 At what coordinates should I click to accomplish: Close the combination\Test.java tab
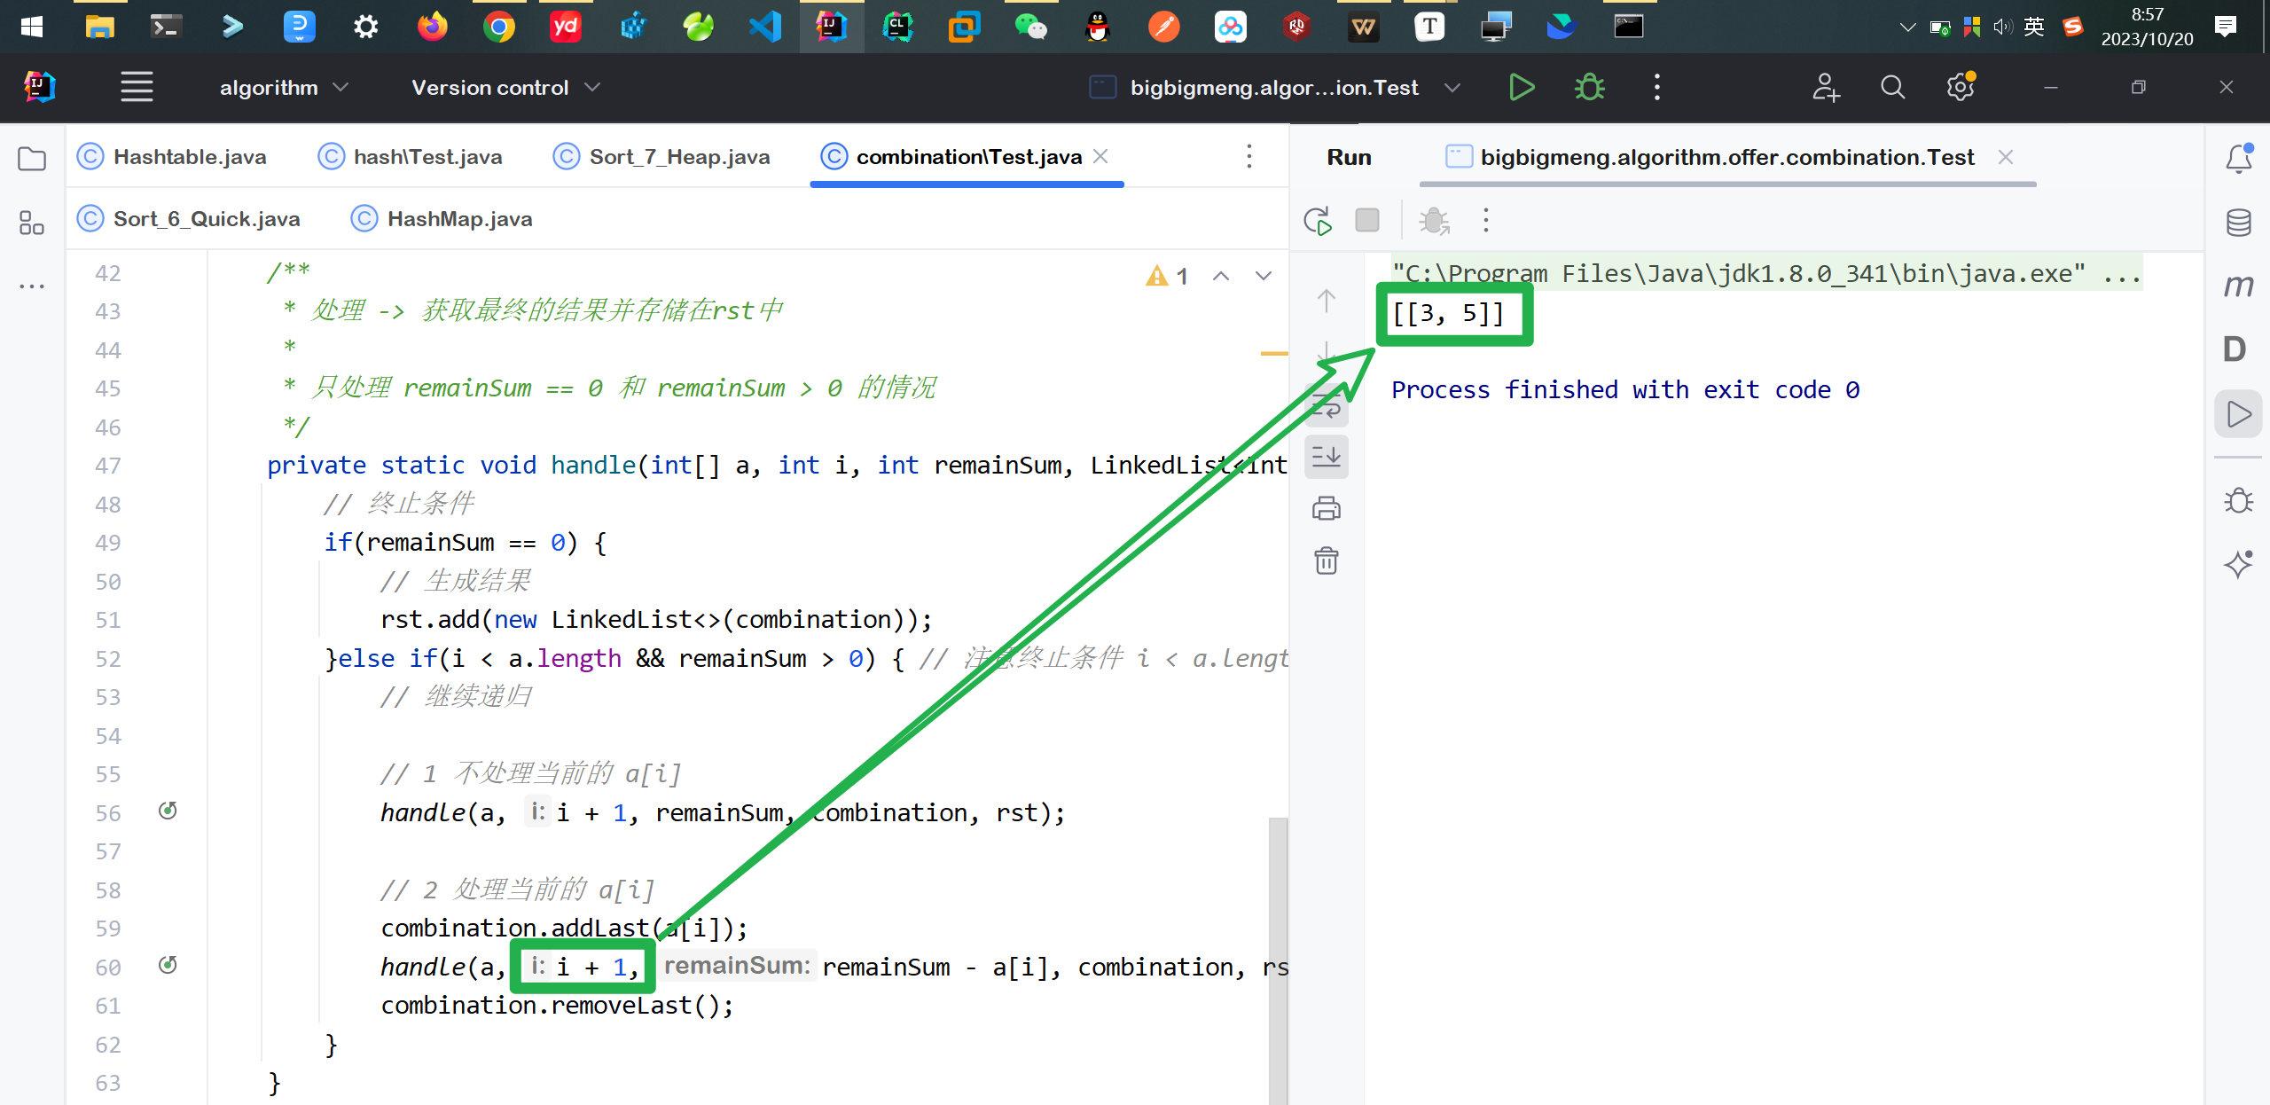click(1100, 156)
